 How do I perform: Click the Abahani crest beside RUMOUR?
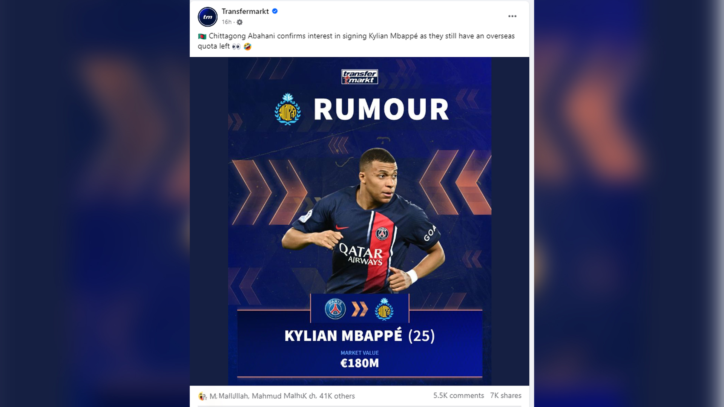point(288,109)
